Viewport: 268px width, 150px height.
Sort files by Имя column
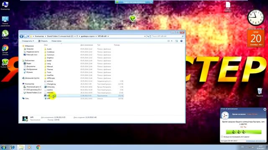[46, 45]
